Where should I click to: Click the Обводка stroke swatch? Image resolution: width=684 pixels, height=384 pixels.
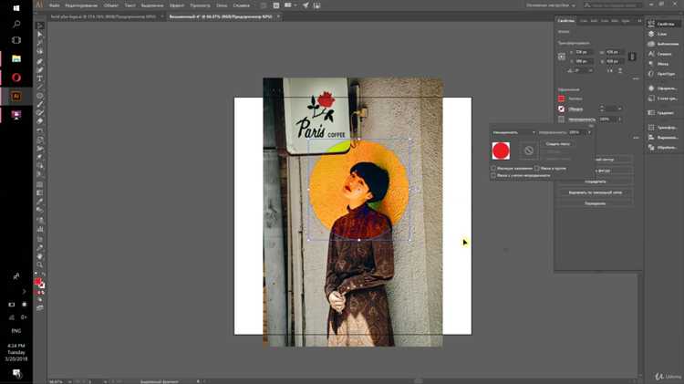(562, 109)
